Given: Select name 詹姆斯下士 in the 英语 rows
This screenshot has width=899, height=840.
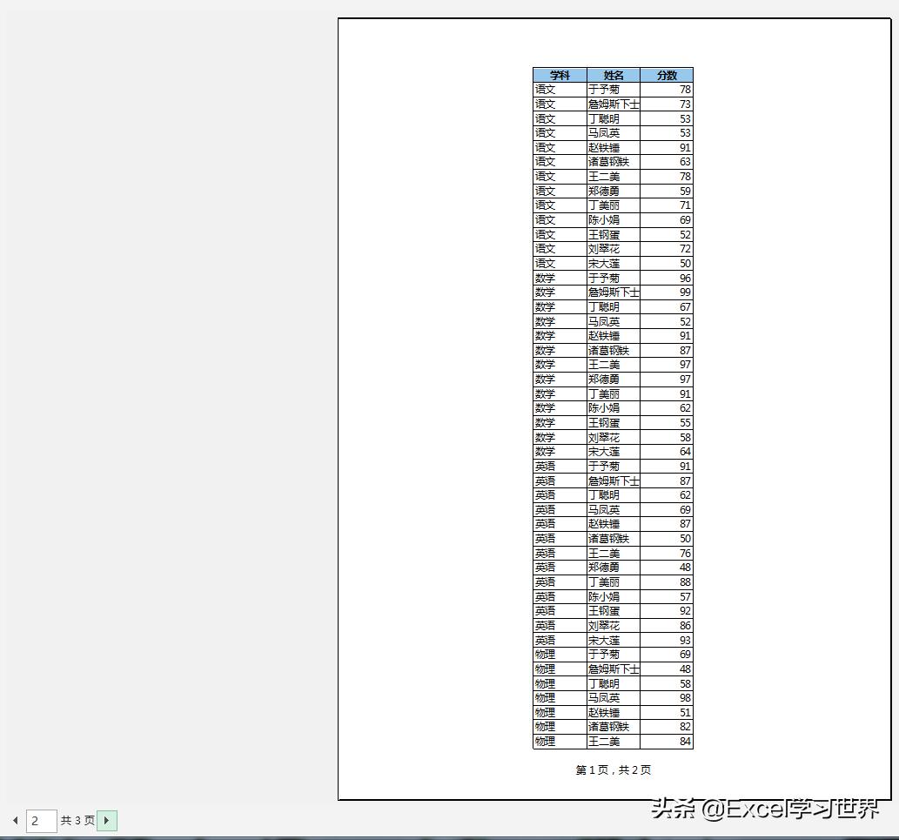Looking at the screenshot, I should pos(613,481).
